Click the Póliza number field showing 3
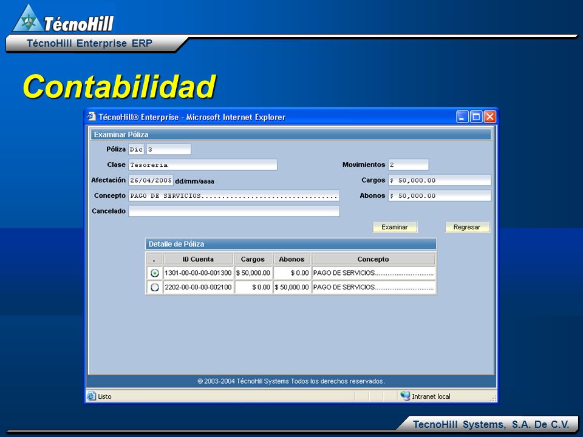 tap(168, 149)
